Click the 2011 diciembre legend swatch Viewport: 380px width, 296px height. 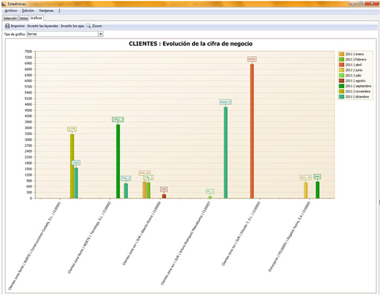tap(342, 97)
